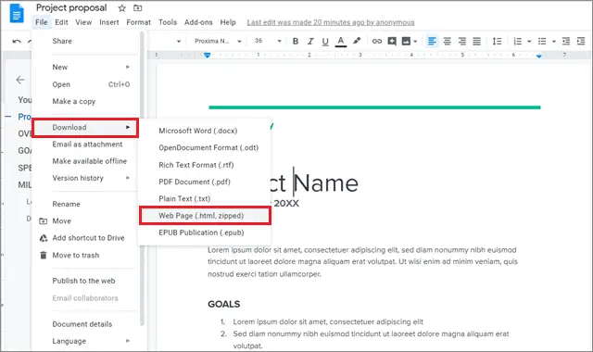Select right align
Screen dimensions: 593x352
point(461,41)
